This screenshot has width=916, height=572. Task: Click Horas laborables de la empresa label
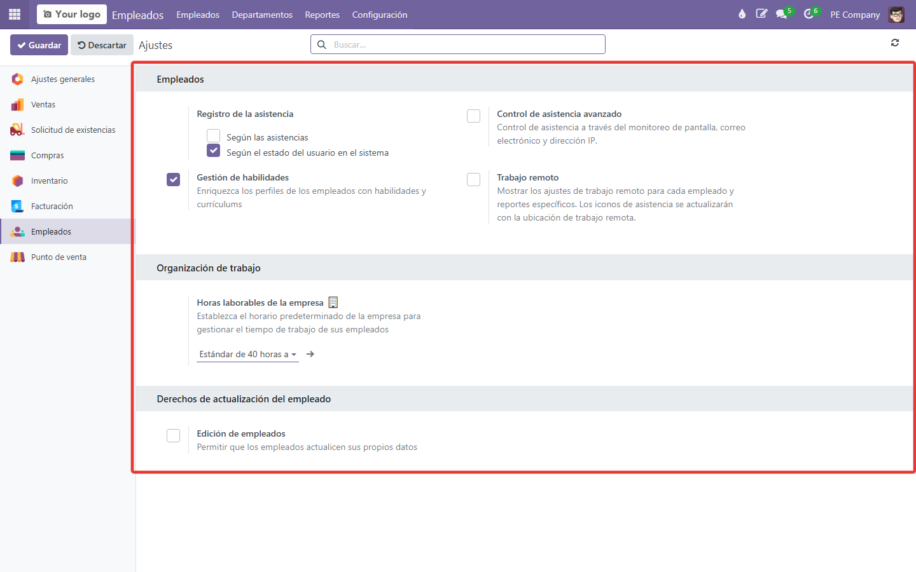[260, 303]
